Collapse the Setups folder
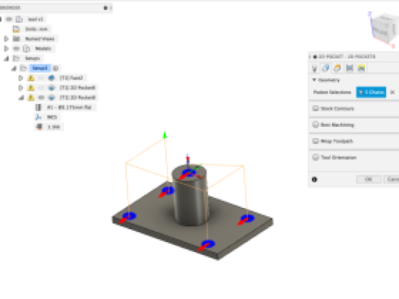The height and width of the screenshot is (299, 399). coord(6,58)
